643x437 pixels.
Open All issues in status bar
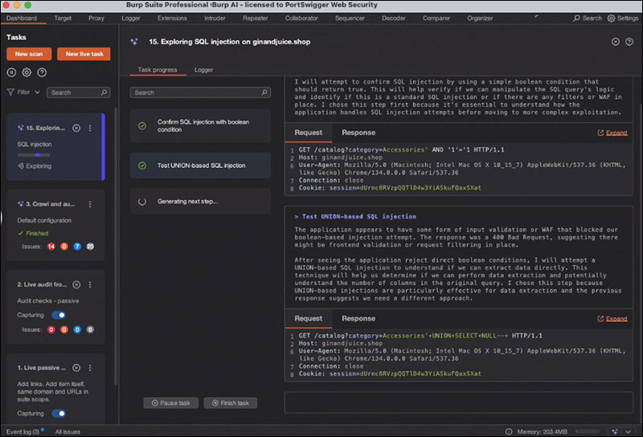(68, 431)
